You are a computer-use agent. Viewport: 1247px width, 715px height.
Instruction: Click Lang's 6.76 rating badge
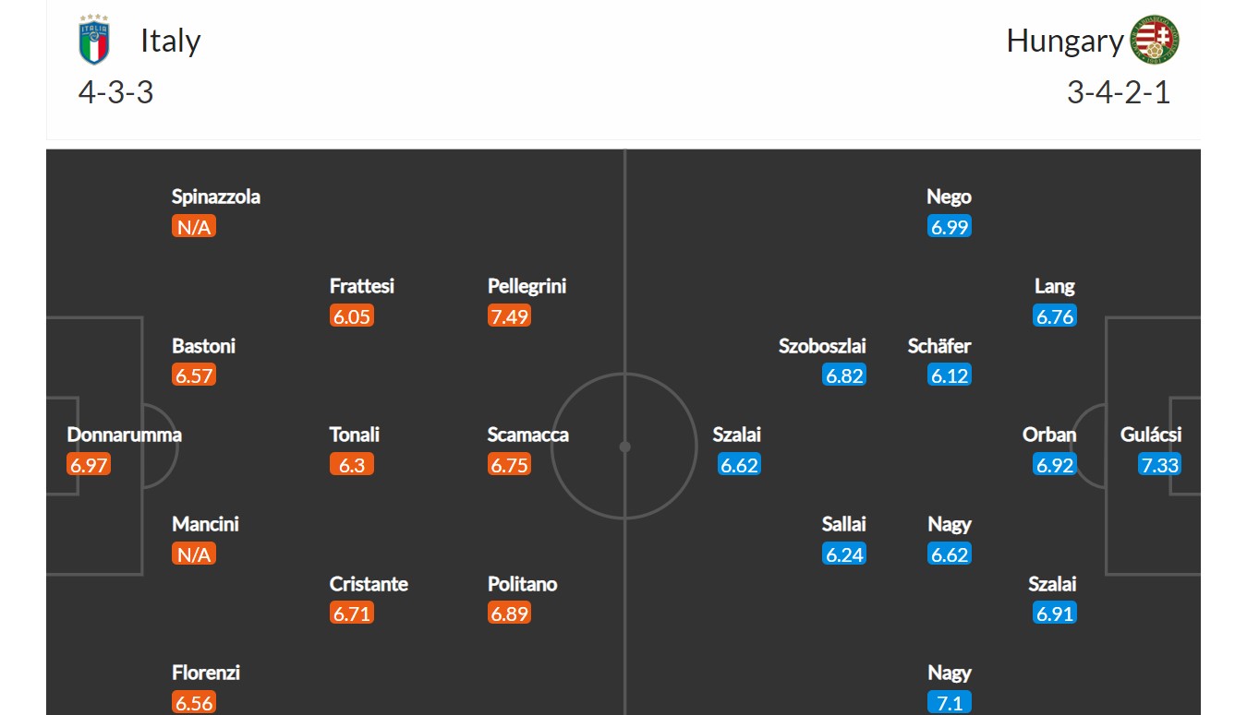tap(1055, 316)
